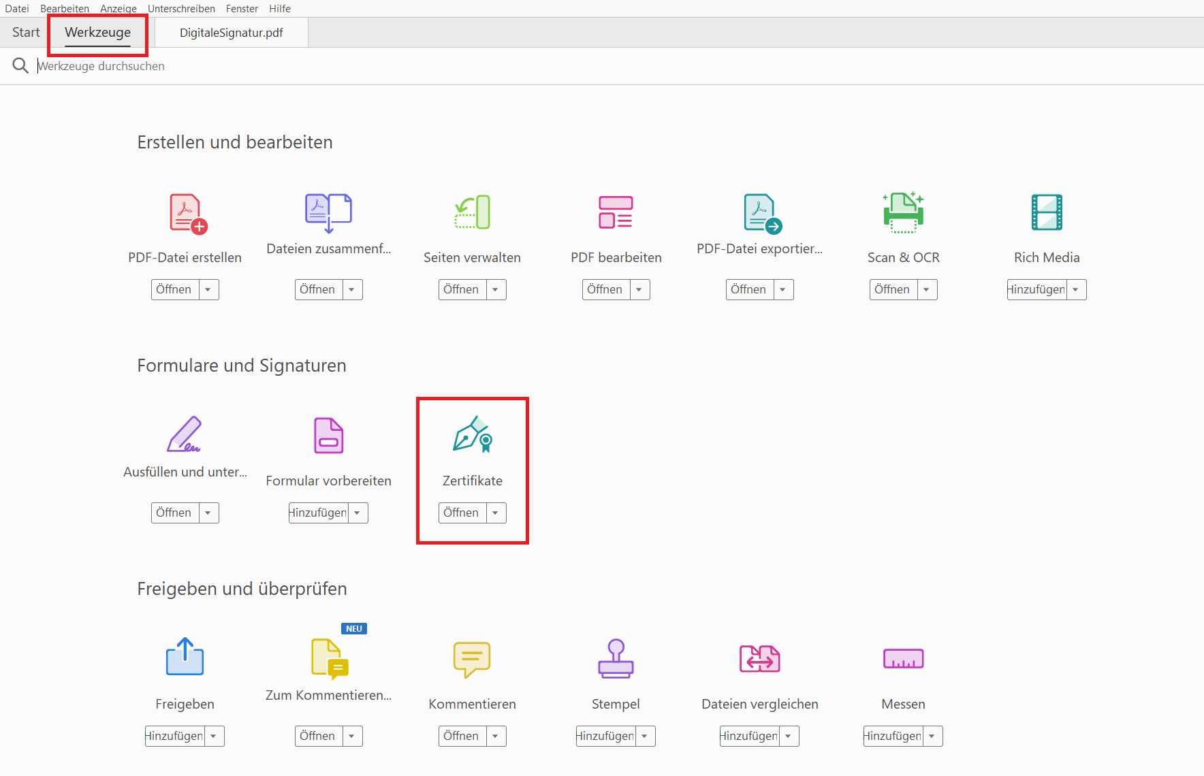1204x776 pixels.
Task: Expand dropdown arrow for Dateien vergleichen
Action: pos(789,736)
